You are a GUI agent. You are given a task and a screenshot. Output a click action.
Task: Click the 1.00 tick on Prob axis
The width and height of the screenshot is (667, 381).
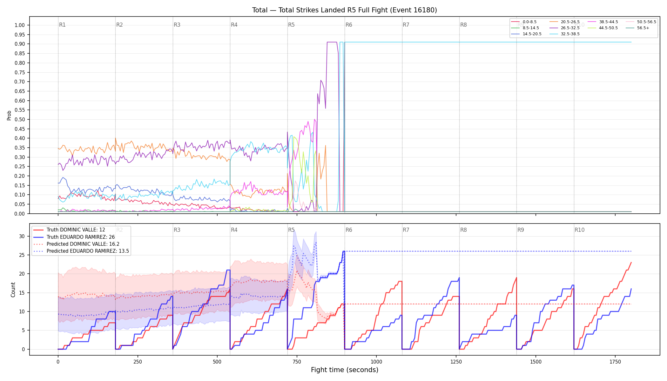coord(20,25)
